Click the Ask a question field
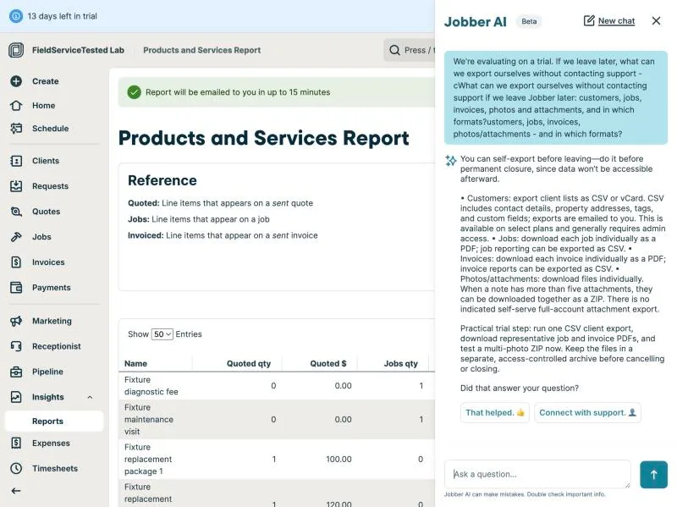The width and height of the screenshot is (677, 507). [x=537, y=474]
